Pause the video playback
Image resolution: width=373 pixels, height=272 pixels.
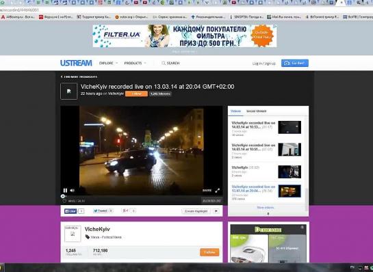pos(65,190)
